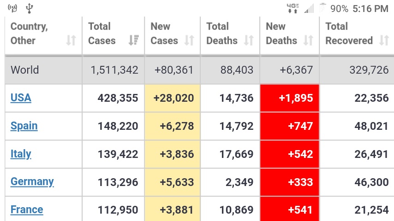Sort by Total Cases descending icon

[x=134, y=41]
